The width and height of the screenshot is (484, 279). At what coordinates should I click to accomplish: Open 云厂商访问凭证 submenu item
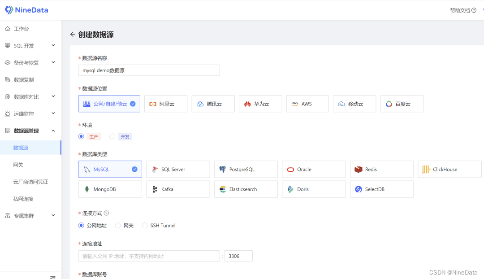tap(30, 182)
